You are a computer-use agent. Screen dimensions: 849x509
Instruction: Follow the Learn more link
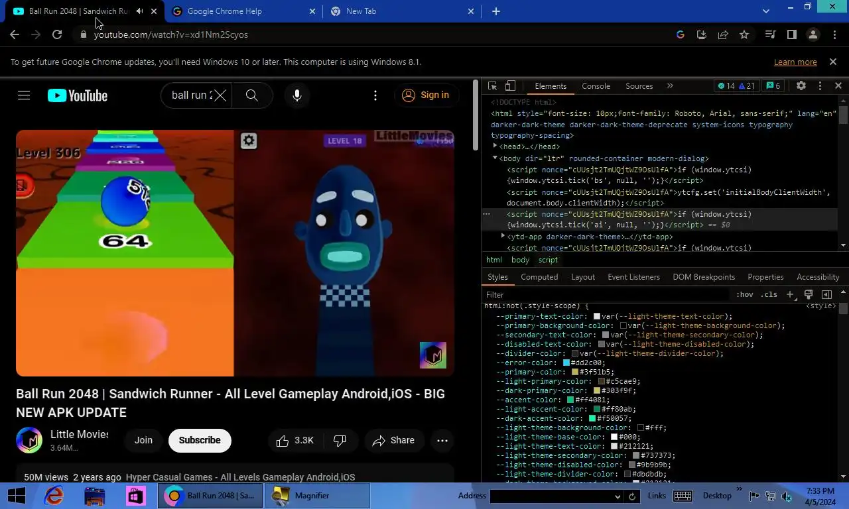[x=795, y=62]
